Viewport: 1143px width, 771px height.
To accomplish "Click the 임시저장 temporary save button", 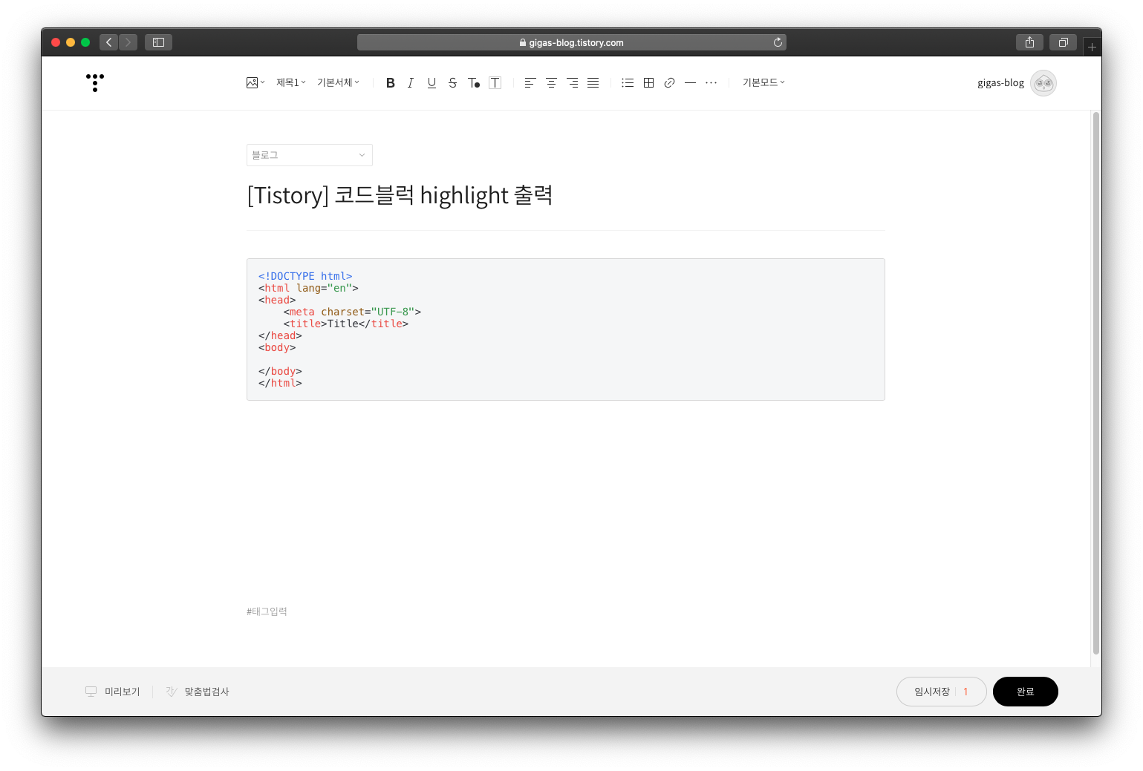I will [931, 692].
